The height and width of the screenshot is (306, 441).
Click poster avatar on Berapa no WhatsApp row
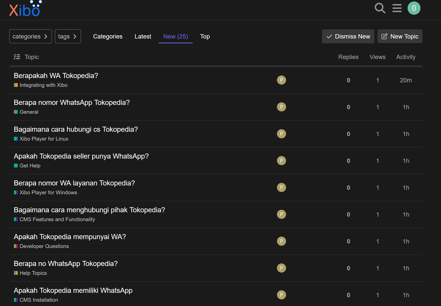point(281,268)
